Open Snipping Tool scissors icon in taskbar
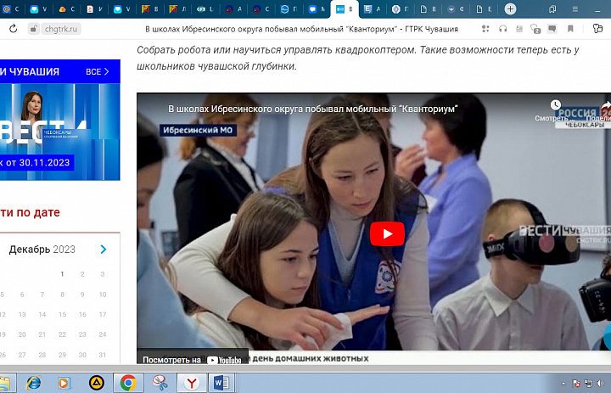 [x=160, y=384]
